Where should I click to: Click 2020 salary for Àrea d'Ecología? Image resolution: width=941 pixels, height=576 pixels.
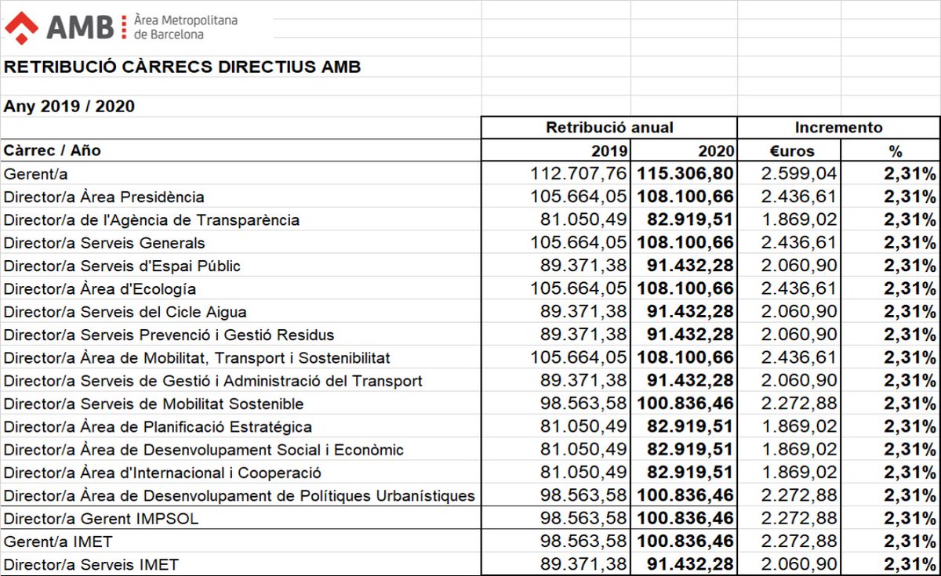(685, 288)
